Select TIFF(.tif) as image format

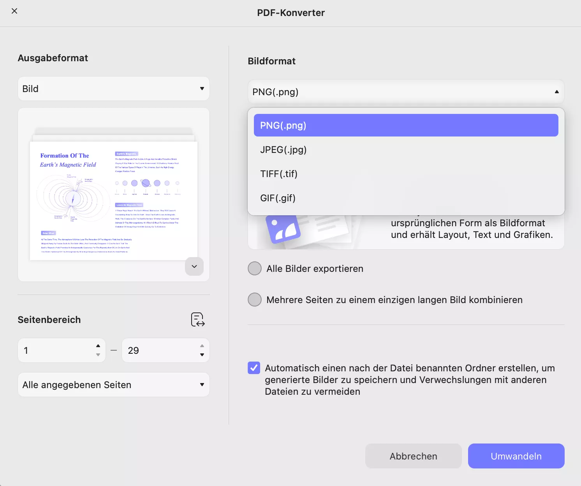point(405,174)
